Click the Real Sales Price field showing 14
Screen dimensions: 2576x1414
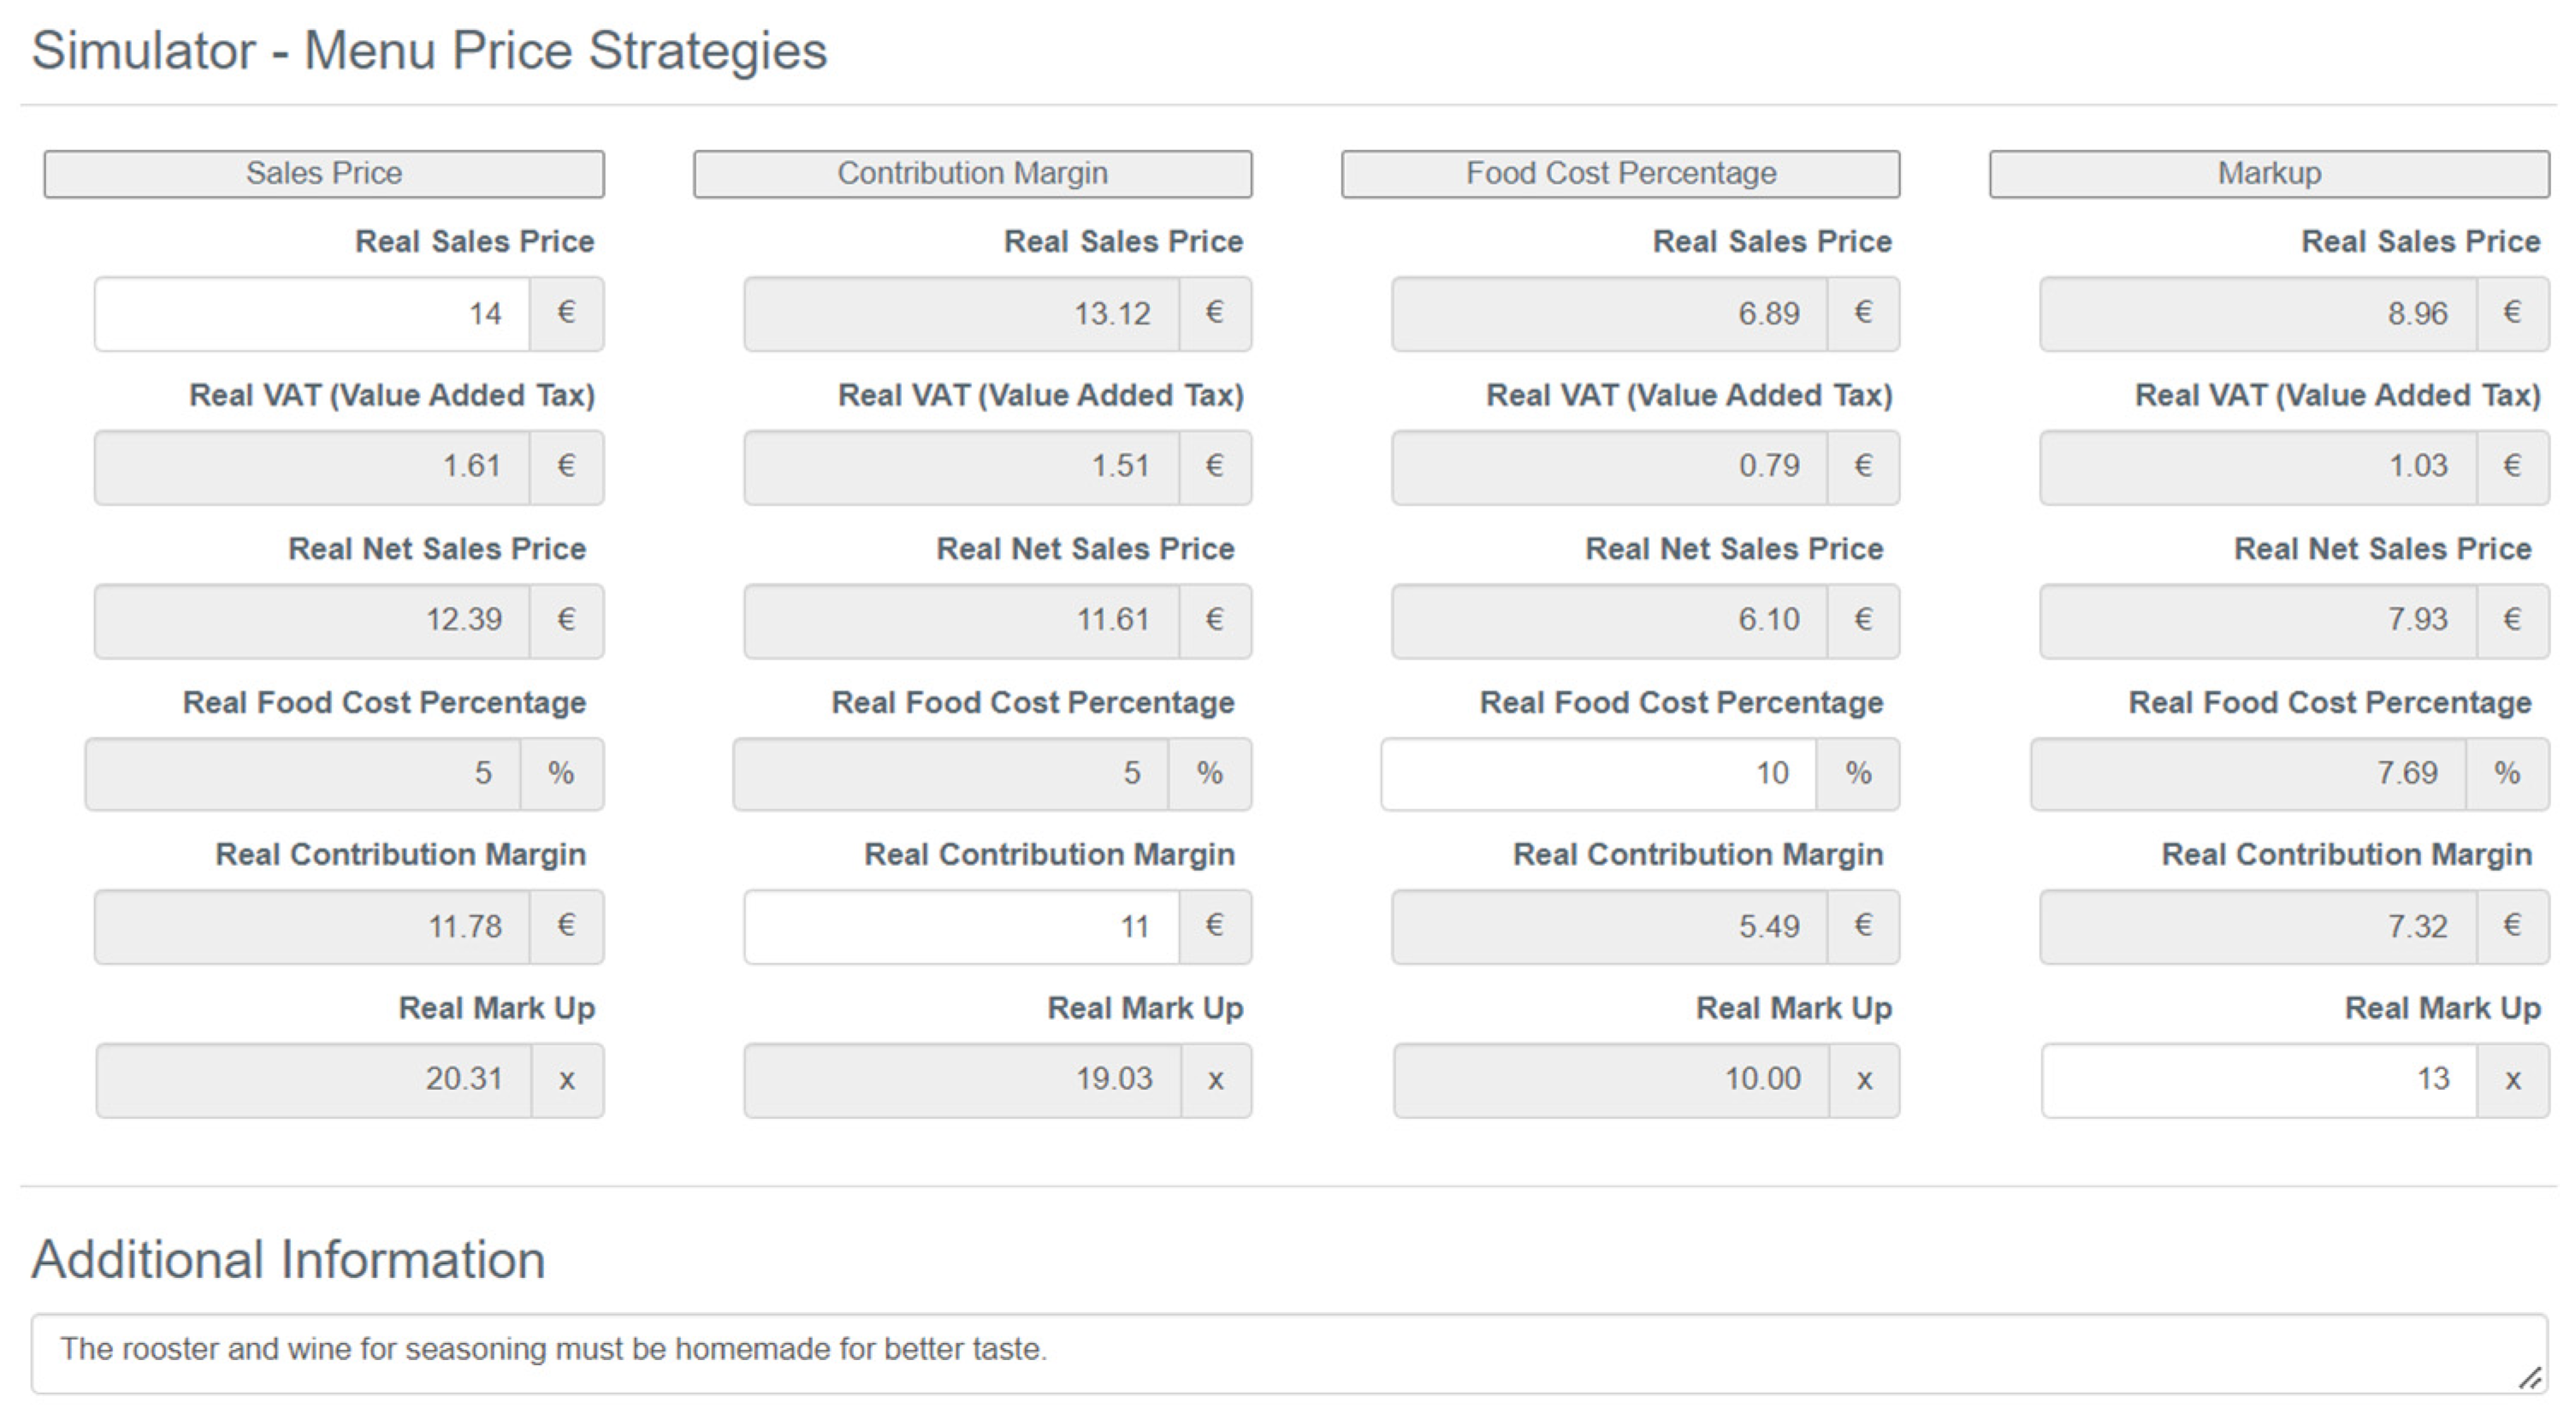(312, 314)
